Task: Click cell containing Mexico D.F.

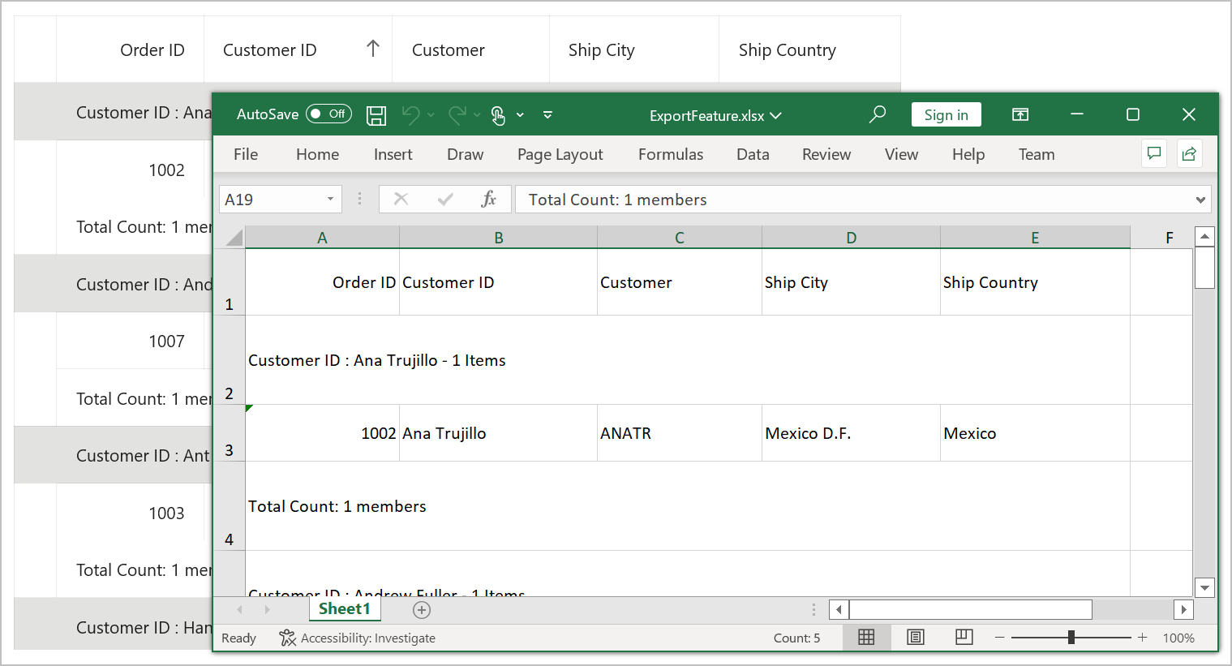Action: (x=851, y=433)
